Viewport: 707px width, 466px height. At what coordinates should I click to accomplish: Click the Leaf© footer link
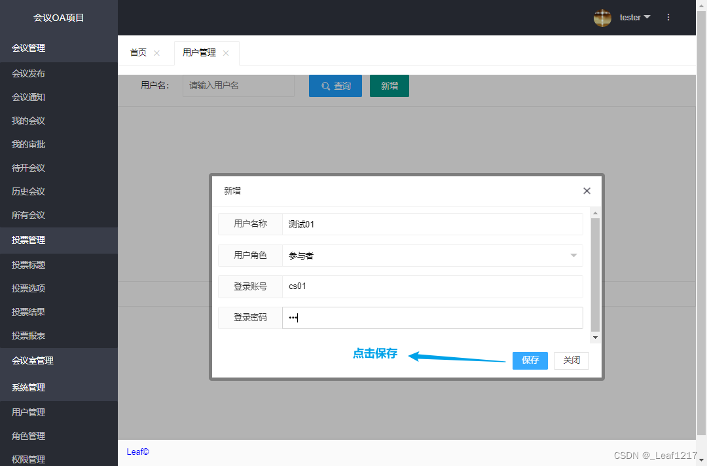click(138, 452)
